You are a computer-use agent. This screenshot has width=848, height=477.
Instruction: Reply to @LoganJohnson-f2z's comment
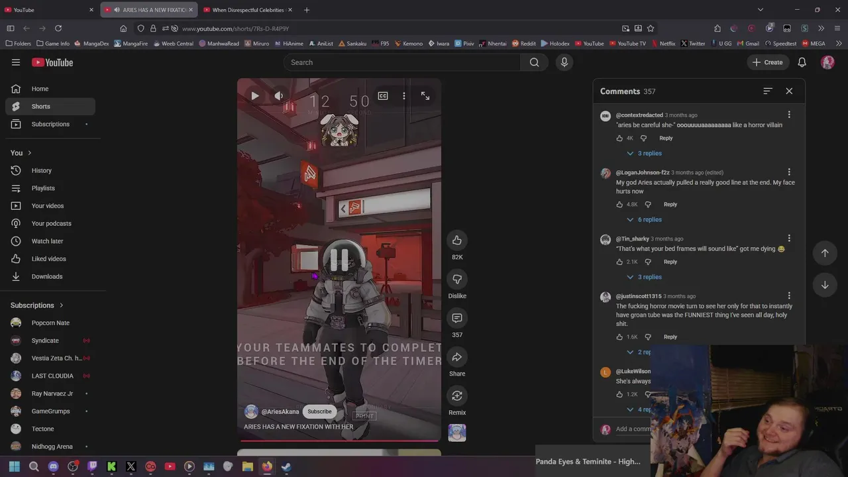coord(670,204)
